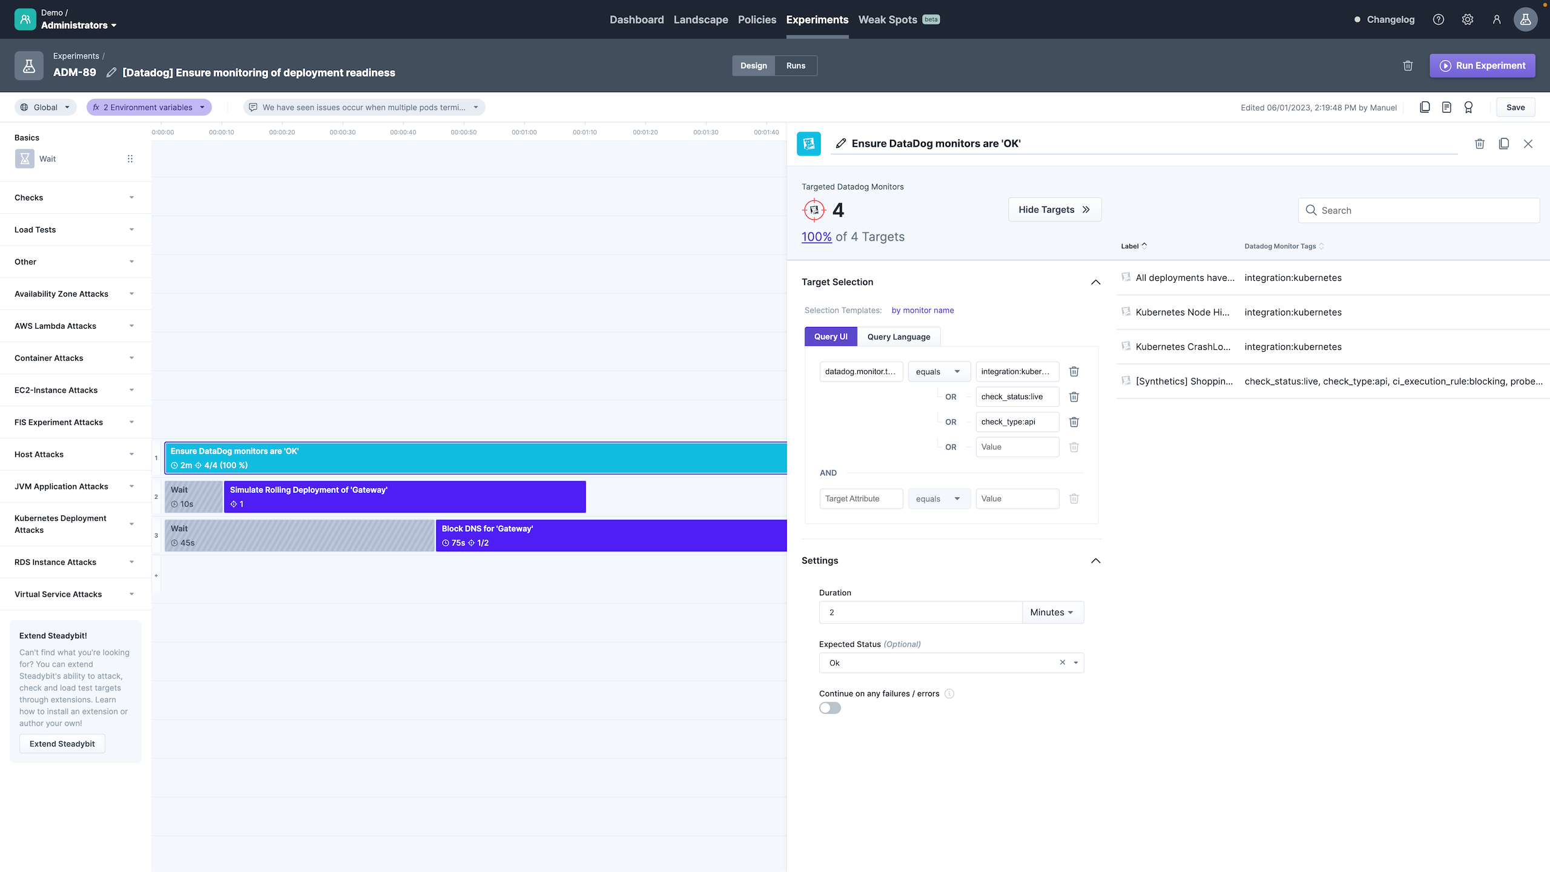
Task: Sort by the Datadog Monitor Tags column
Action: (1284, 246)
